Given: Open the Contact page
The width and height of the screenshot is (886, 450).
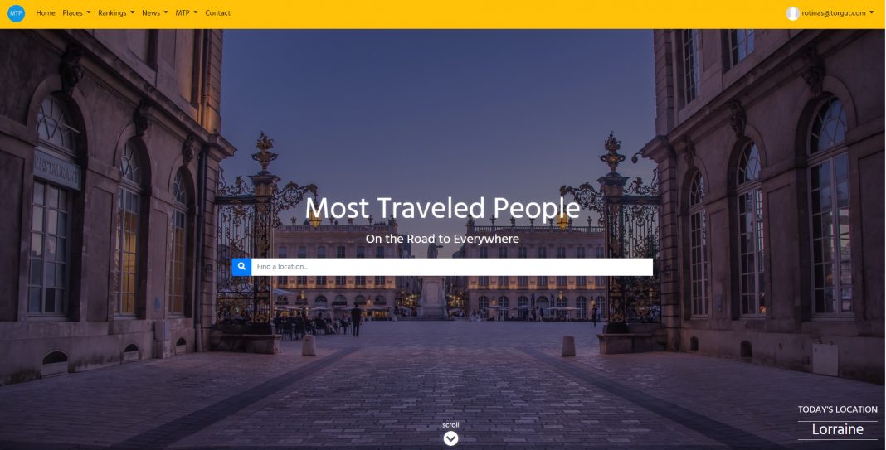Looking at the screenshot, I should pyautogui.click(x=217, y=13).
